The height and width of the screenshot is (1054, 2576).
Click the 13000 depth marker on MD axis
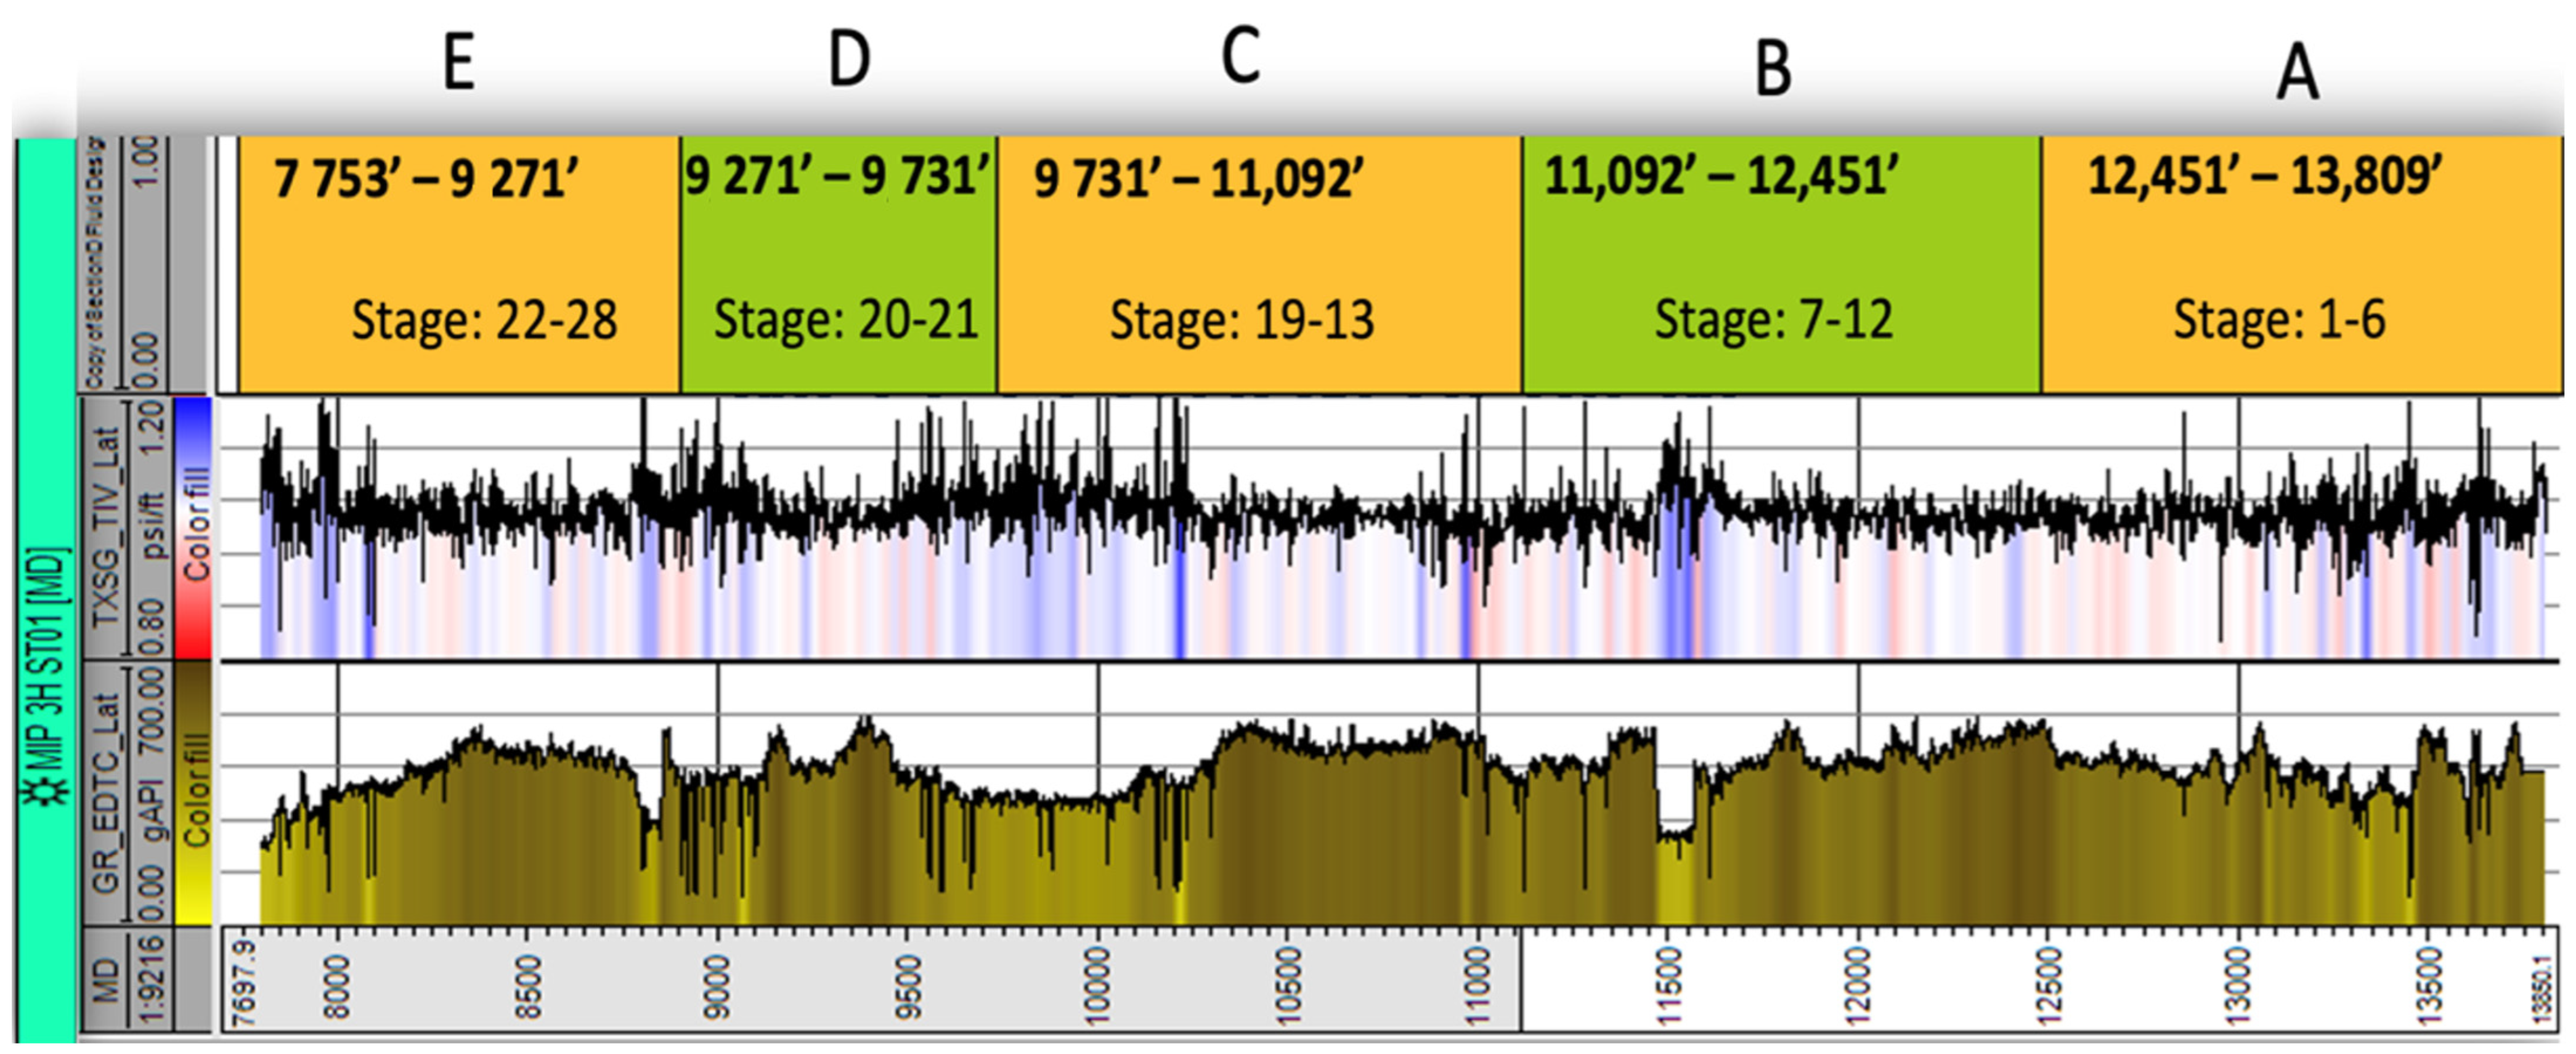[2238, 987]
